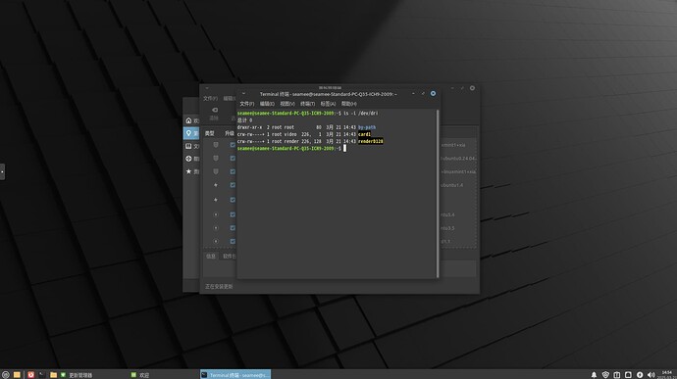Switch to the 信息 tab in Update Manager
The image size is (677, 379).
(x=211, y=257)
